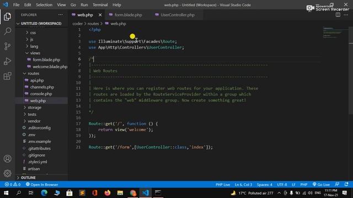Expand the js folder

pyautogui.click(x=31, y=39)
